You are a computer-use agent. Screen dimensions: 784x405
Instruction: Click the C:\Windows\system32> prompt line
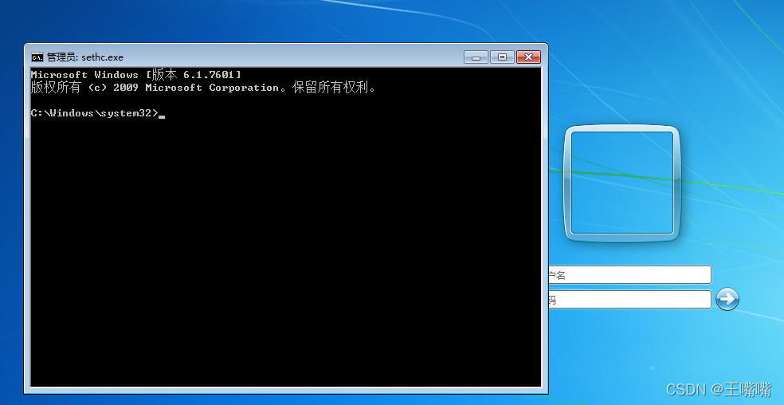coord(98,114)
